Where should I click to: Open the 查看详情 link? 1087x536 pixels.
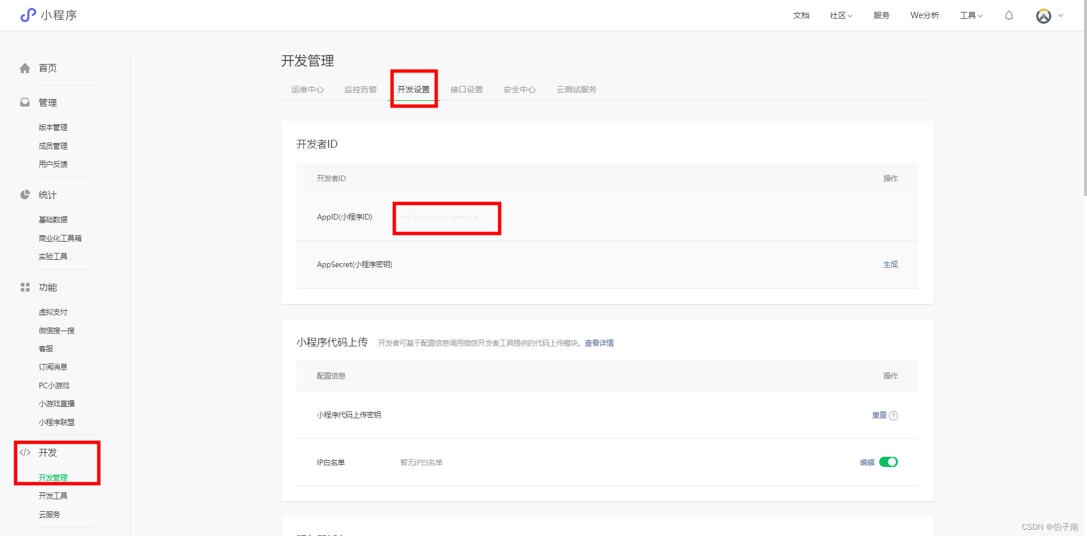(599, 343)
